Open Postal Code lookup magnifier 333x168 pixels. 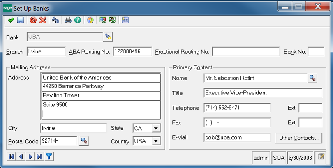[x=84, y=141]
